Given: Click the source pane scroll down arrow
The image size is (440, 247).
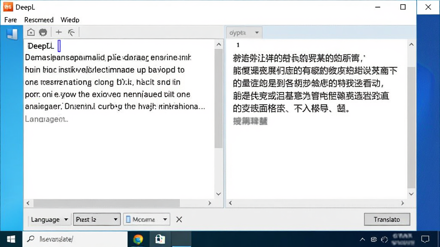Looking at the screenshot, I should point(219,194).
